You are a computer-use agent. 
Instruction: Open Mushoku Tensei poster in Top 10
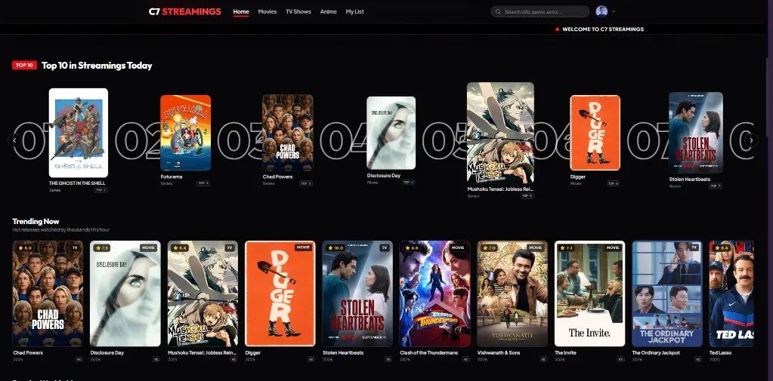500,133
